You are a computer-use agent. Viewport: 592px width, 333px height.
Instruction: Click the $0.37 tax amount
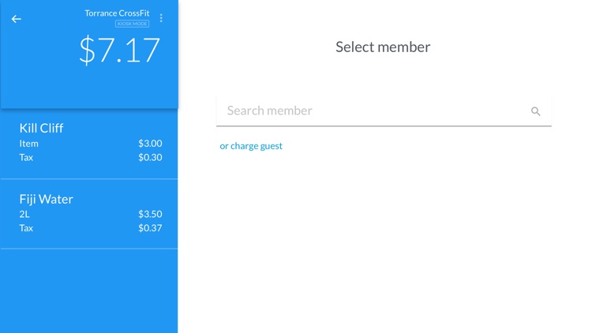point(150,228)
